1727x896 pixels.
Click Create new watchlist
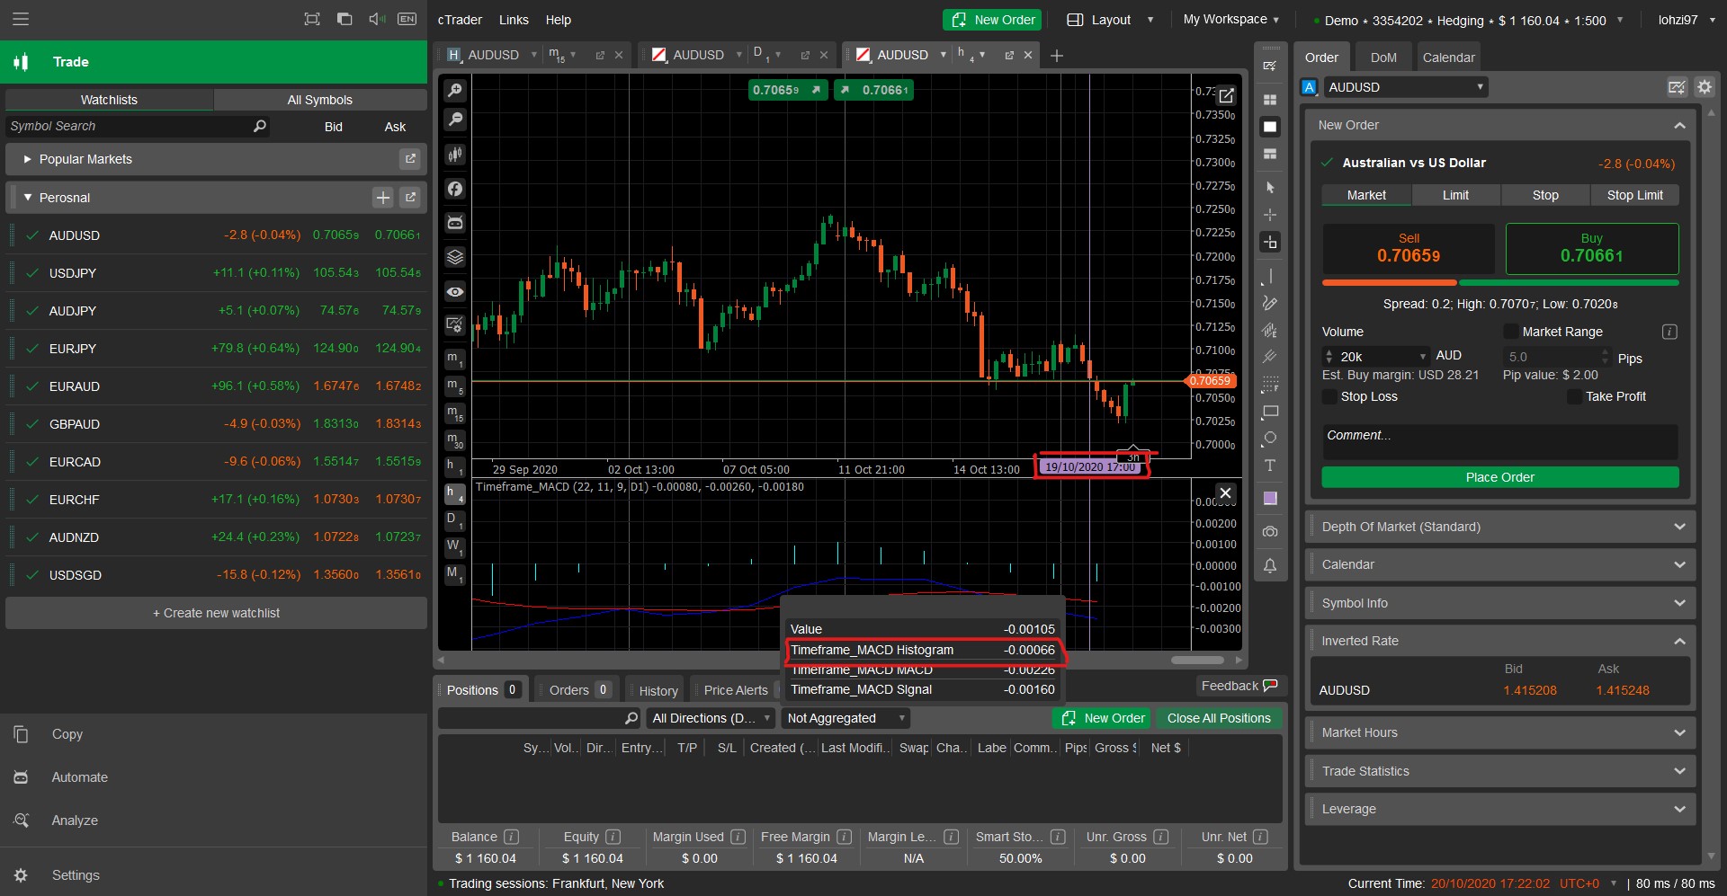click(x=216, y=613)
